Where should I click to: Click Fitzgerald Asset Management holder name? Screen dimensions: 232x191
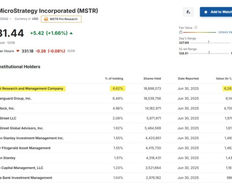pyautogui.click(x=25, y=148)
